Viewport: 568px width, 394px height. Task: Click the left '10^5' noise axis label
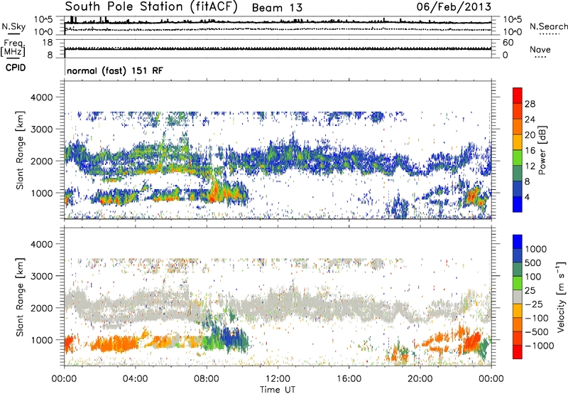tap(43, 19)
